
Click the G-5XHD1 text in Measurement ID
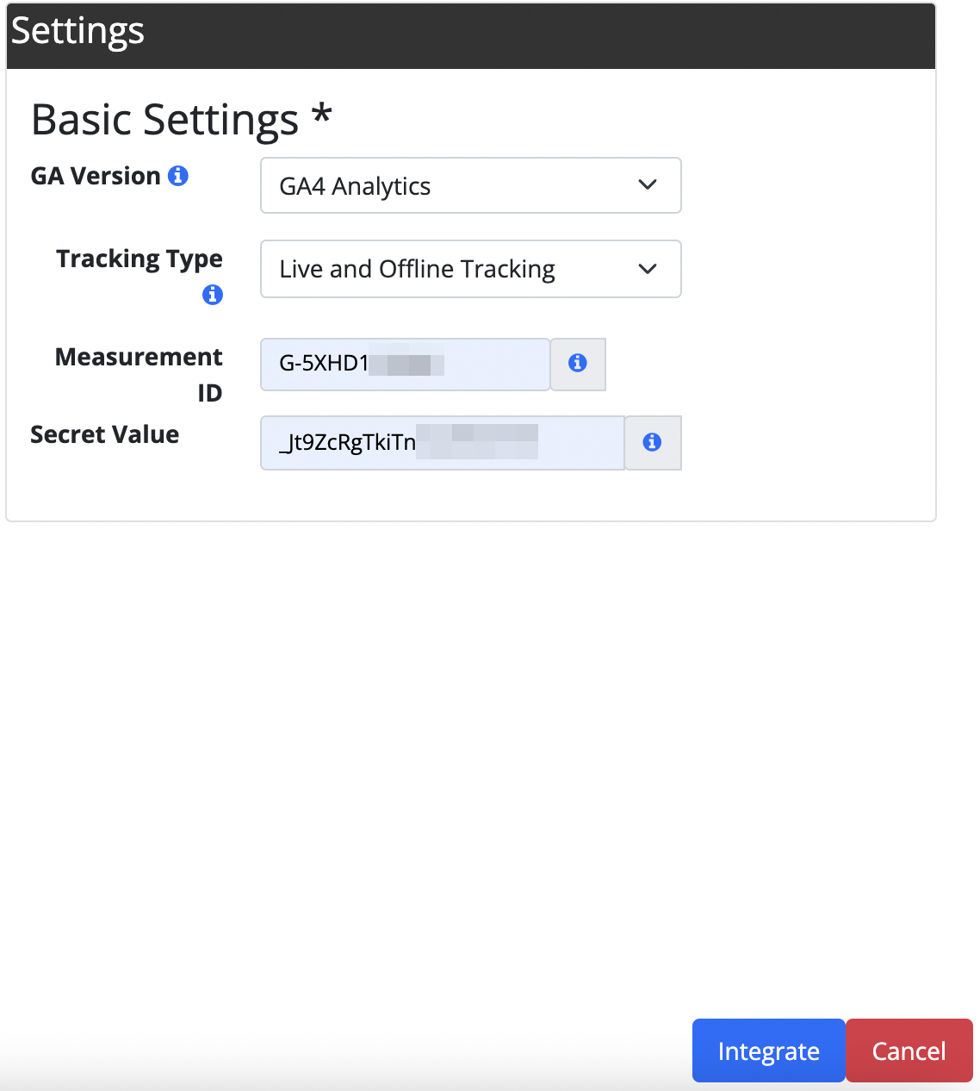tap(324, 364)
